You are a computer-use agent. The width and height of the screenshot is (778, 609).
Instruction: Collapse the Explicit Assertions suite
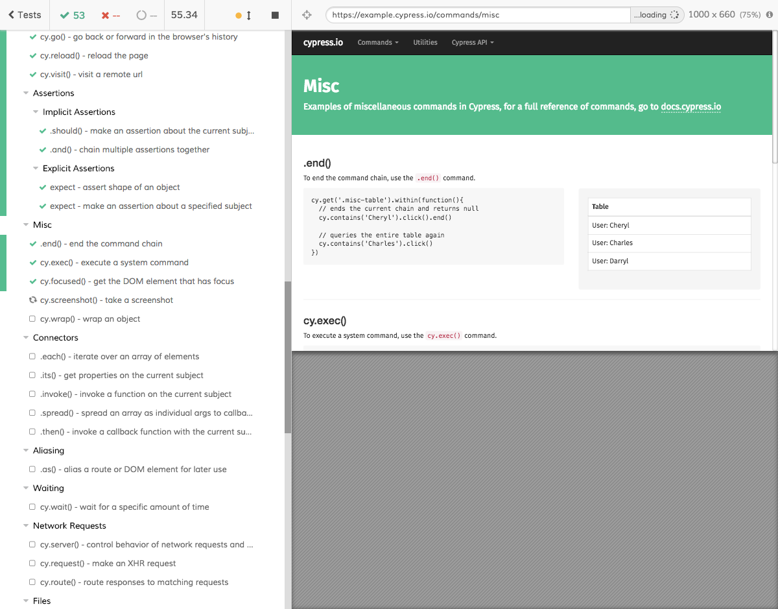[36, 169]
